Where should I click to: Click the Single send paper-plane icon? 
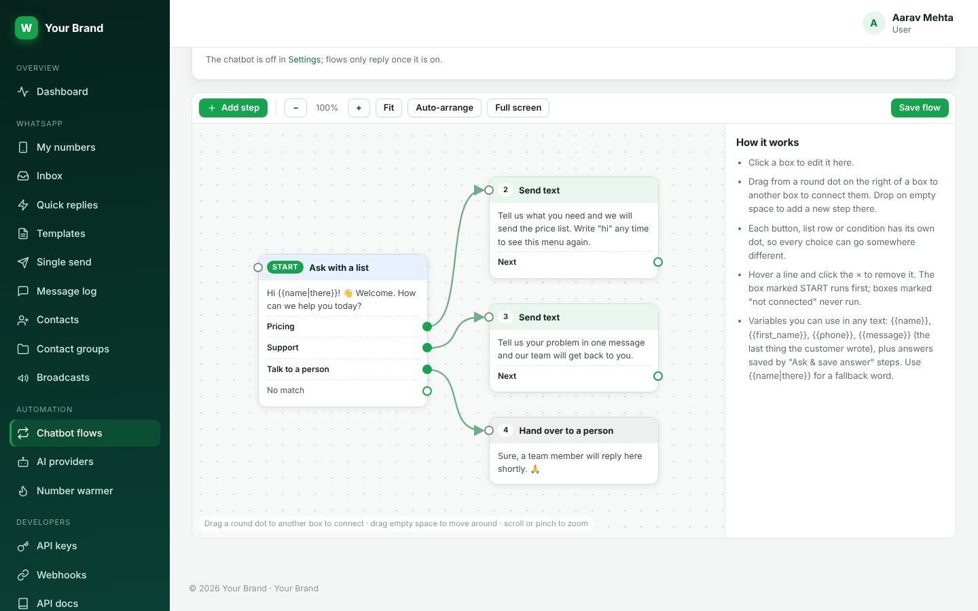(23, 262)
